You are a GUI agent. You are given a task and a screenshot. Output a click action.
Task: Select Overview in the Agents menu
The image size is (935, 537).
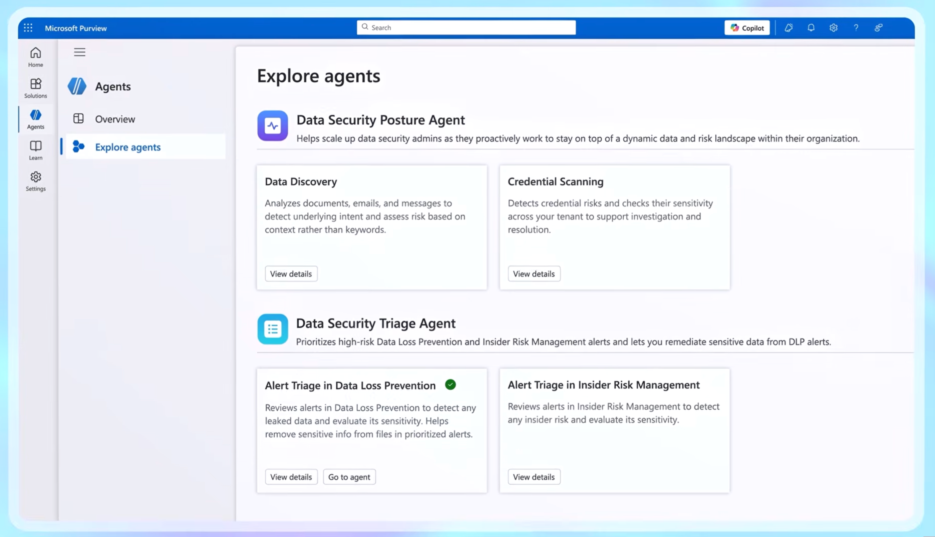click(115, 119)
